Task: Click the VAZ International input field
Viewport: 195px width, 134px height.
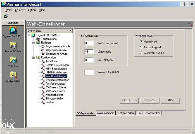Action: 89,43
